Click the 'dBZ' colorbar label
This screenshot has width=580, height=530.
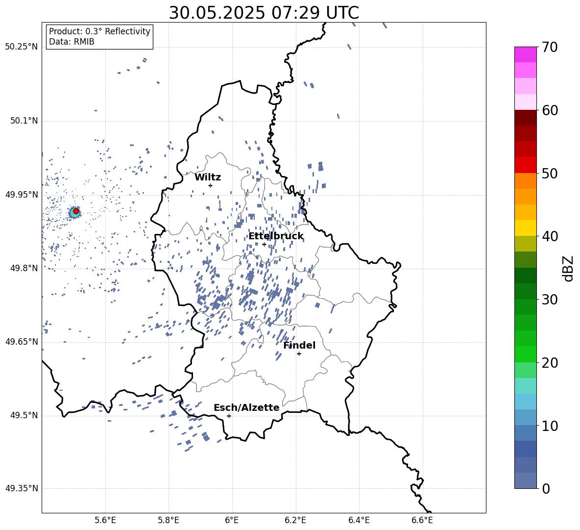pos(567,268)
